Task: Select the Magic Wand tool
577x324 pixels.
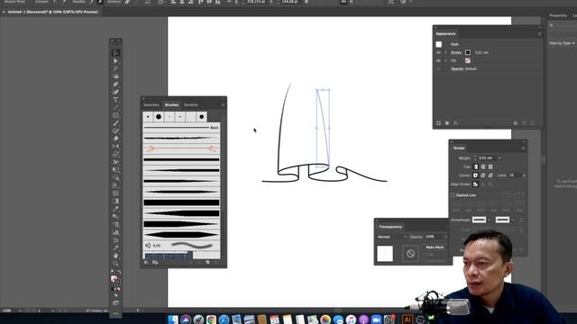Action: pos(116,68)
